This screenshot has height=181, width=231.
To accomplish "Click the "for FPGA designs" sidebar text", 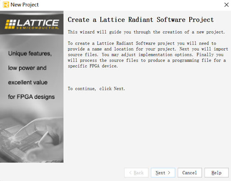I will pos(31,97).
